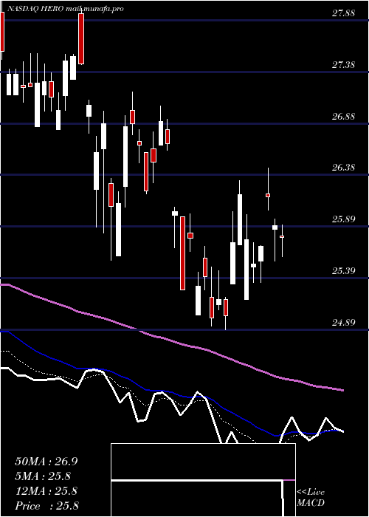Click the 25.39 price axis label
Image resolution: width=369 pixels, height=517 pixels.
tap(343, 271)
